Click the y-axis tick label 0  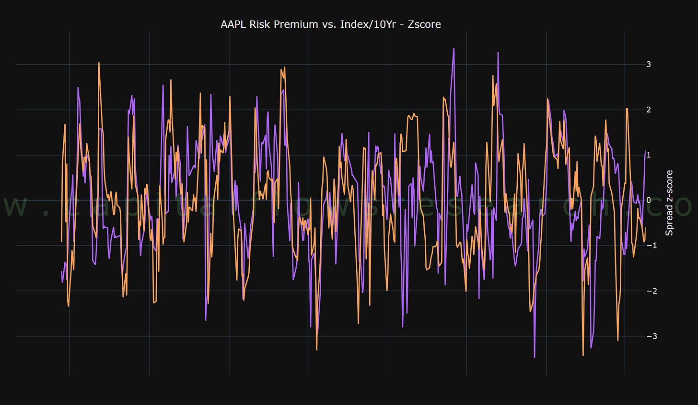(x=648, y=200)
